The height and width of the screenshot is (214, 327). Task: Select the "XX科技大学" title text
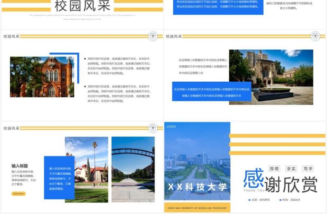(197, 187)
